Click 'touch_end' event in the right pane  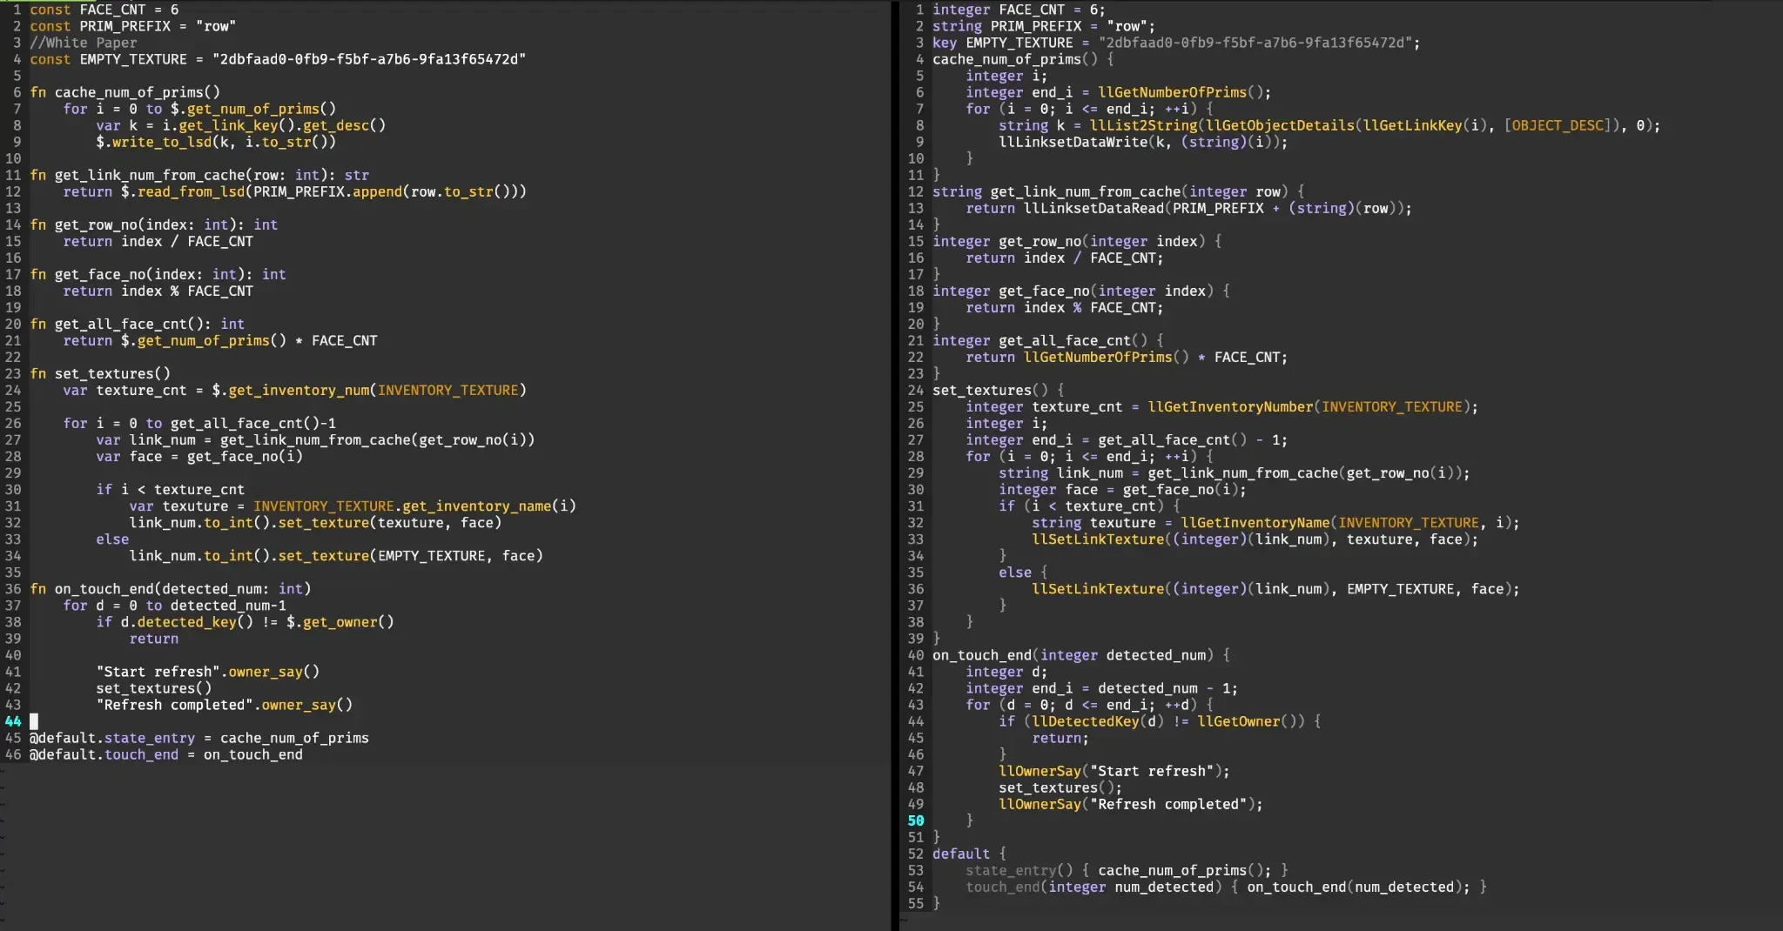coord(1003,886)
